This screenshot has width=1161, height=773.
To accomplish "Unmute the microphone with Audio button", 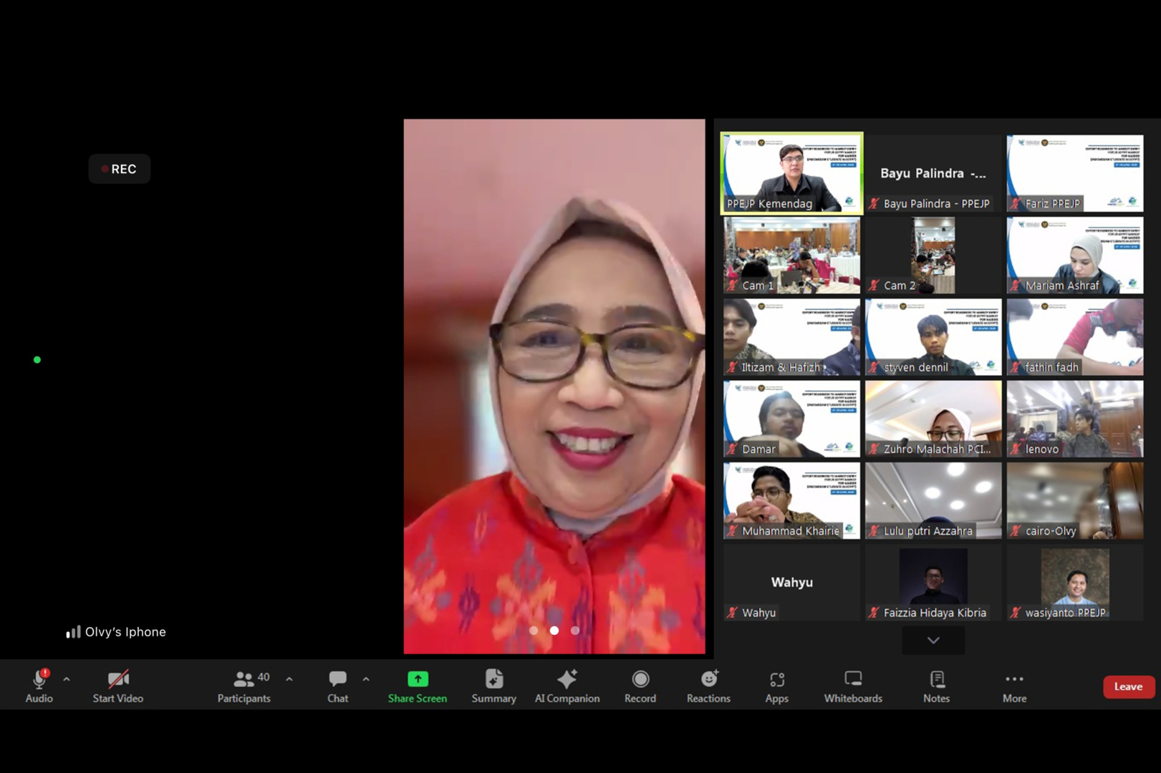I will [39, 686].
